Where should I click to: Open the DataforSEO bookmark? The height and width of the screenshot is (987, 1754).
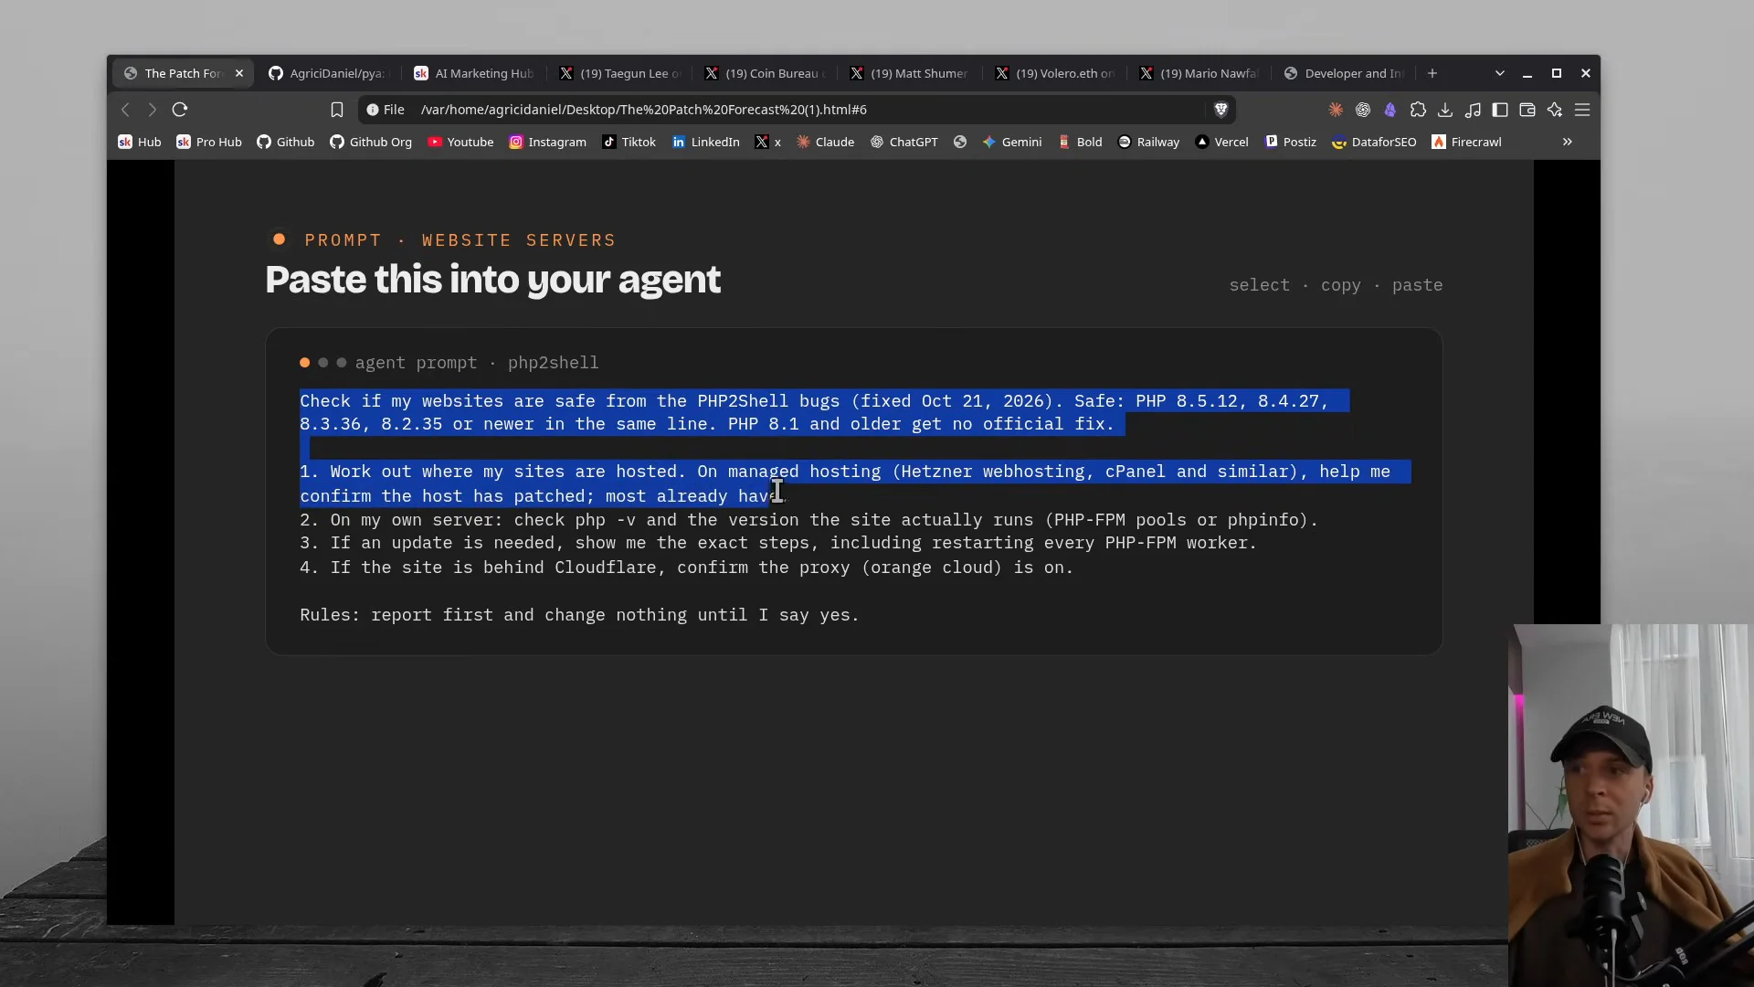1374,142
